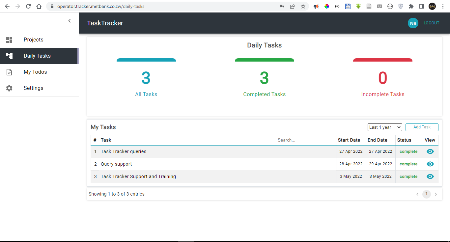Open the Last 1 year period dropdown
The height and width of the screenshot is (242, 450).
coord(385,127)
